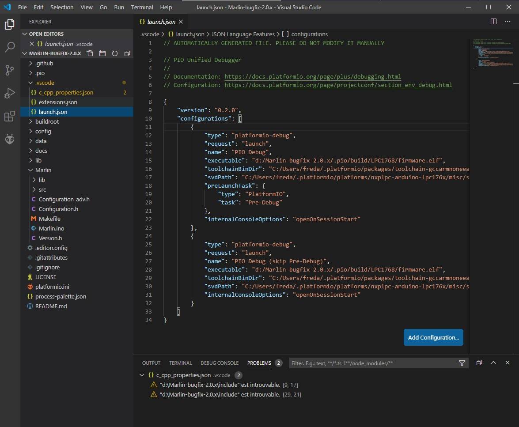
Task: Collapse c_cpp_properties.json problems group
Action: [x=142, y=375]
